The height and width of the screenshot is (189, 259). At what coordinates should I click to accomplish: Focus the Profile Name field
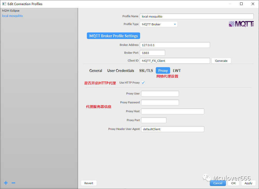click(197, 16)
